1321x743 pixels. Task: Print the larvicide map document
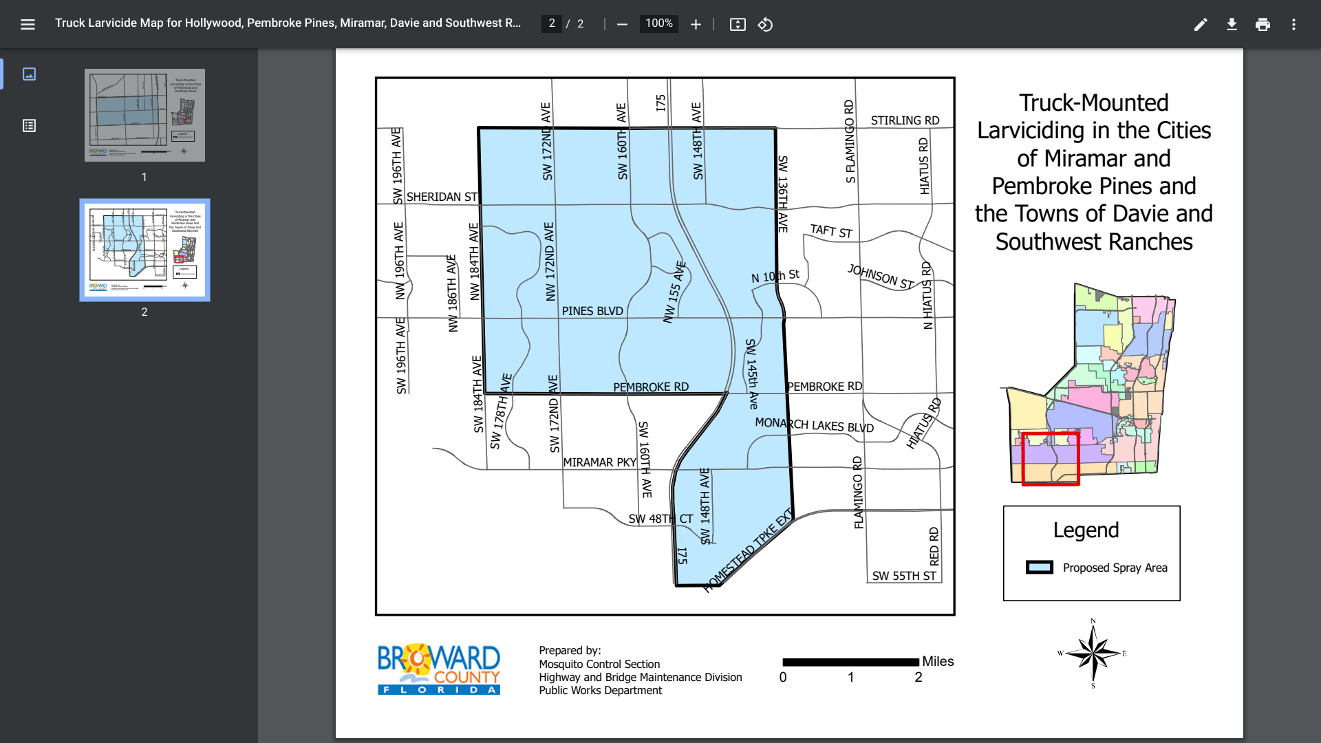coord(1263,25)
